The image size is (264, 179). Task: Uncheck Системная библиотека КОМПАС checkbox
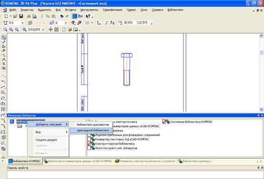(164, 122)
